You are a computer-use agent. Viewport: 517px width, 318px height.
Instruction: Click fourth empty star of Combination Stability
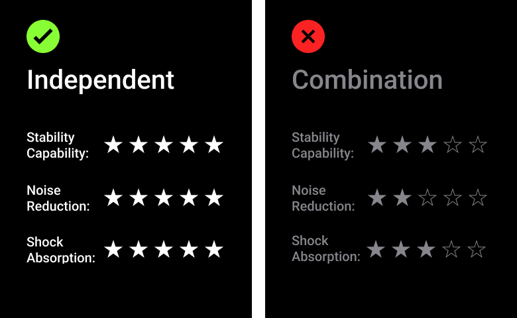(x=453, y=145)
